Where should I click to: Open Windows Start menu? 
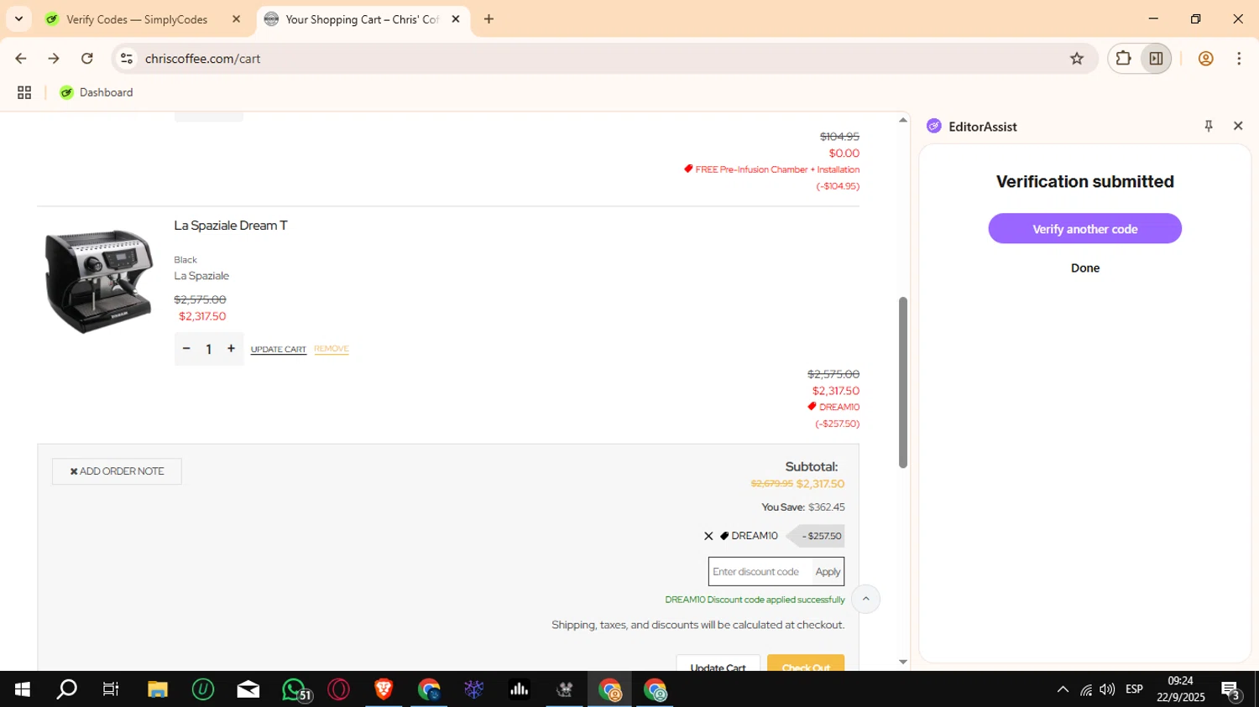pos(23,689)
